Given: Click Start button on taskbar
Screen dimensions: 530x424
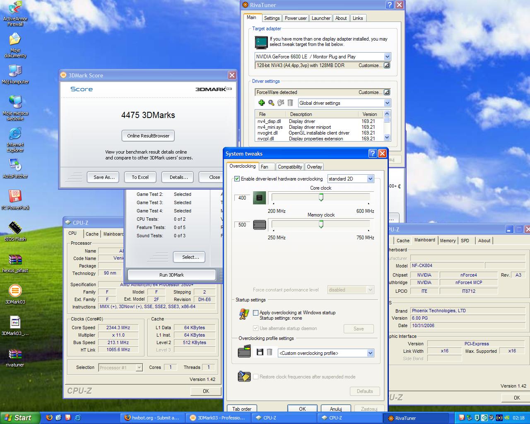Looking at the screenshot, I should point(20,418).
